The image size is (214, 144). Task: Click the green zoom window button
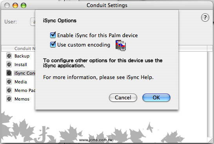[x=24, y=5]
